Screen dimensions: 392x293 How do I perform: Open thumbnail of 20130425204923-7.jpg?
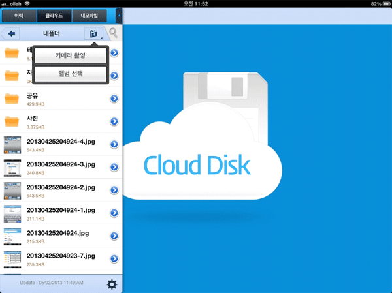12,260
